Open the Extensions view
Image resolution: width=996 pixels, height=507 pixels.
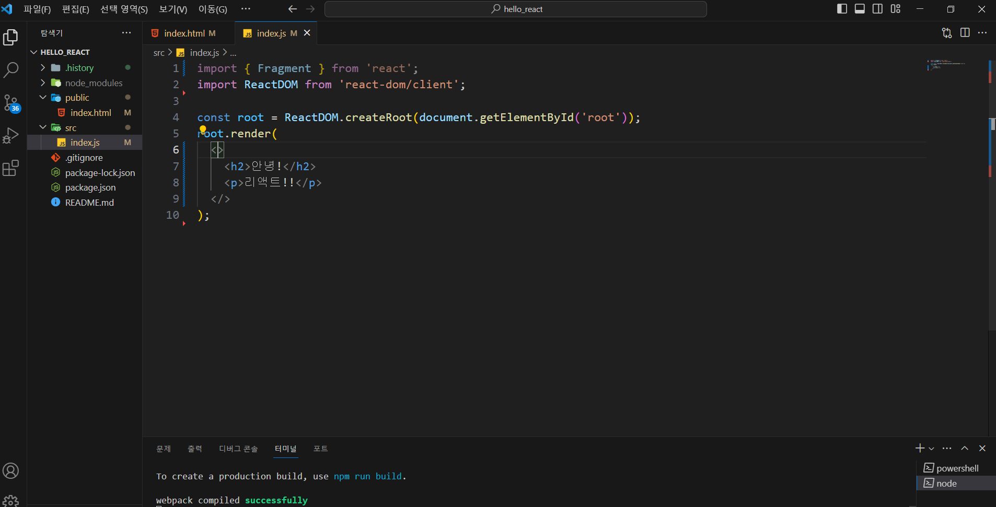pos(11,168)
